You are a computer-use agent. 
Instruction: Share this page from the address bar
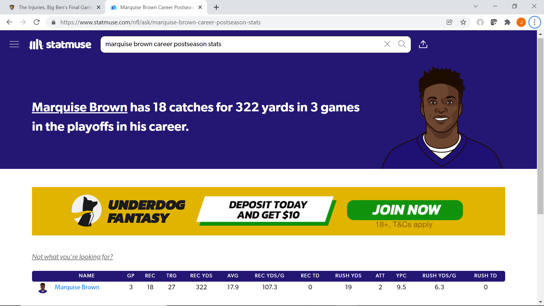click(449, 22)
